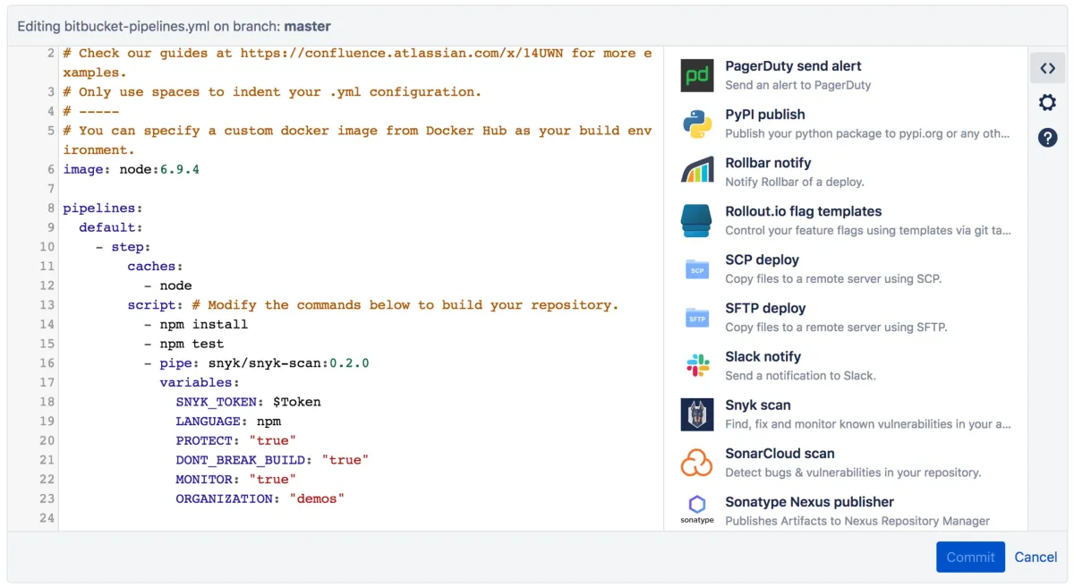Cancel editing the pipelines file
Viewport: 1074px width, 588px height.
tap(1036, 557)
